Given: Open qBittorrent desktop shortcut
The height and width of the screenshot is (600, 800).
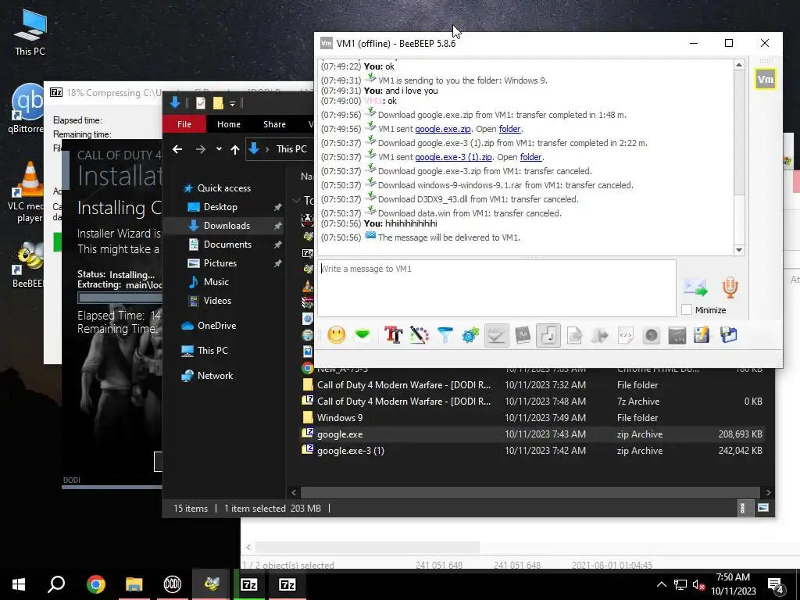Looking at the screenshot, I should pyautogui.click(x=27, y=109).
